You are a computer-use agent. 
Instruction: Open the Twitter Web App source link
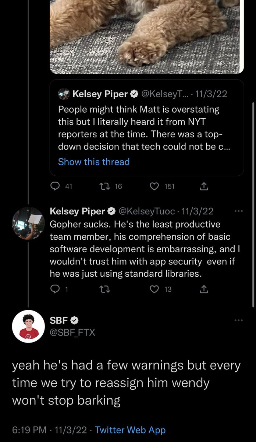130,430
